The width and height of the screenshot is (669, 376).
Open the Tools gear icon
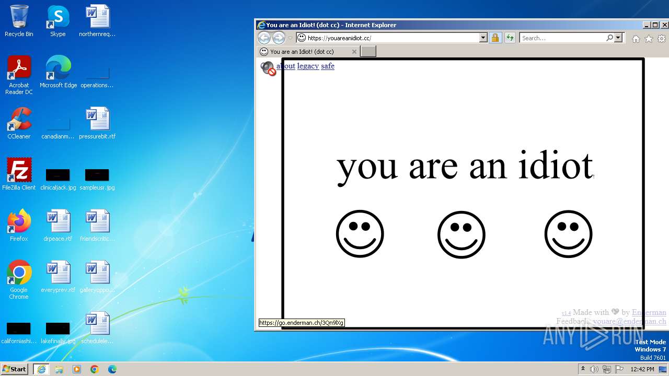click(x=662, y=39)
